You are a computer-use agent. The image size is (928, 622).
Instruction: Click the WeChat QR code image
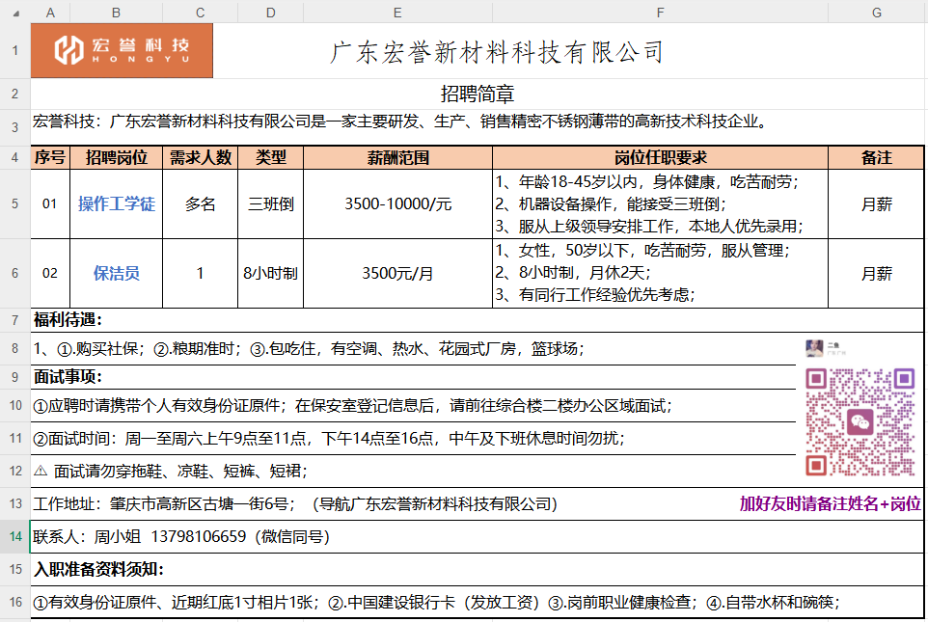[x=860, y=422]
